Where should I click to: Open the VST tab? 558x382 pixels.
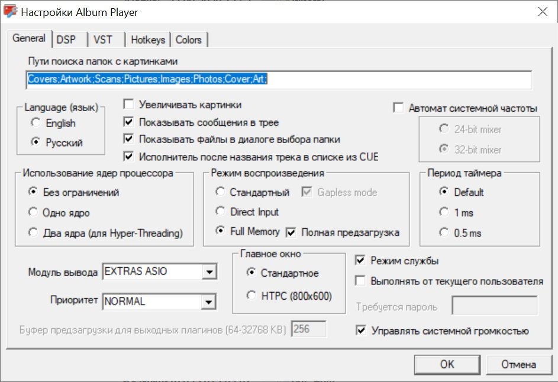click(103, 40)
